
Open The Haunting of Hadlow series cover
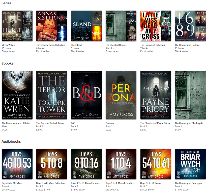coord(190,26)
